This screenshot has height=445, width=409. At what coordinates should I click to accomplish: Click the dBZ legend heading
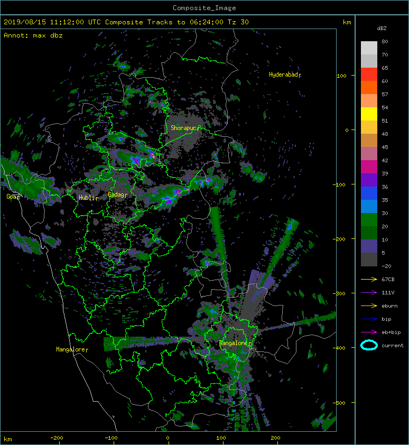pyautogui.click(x=382, y=29)
